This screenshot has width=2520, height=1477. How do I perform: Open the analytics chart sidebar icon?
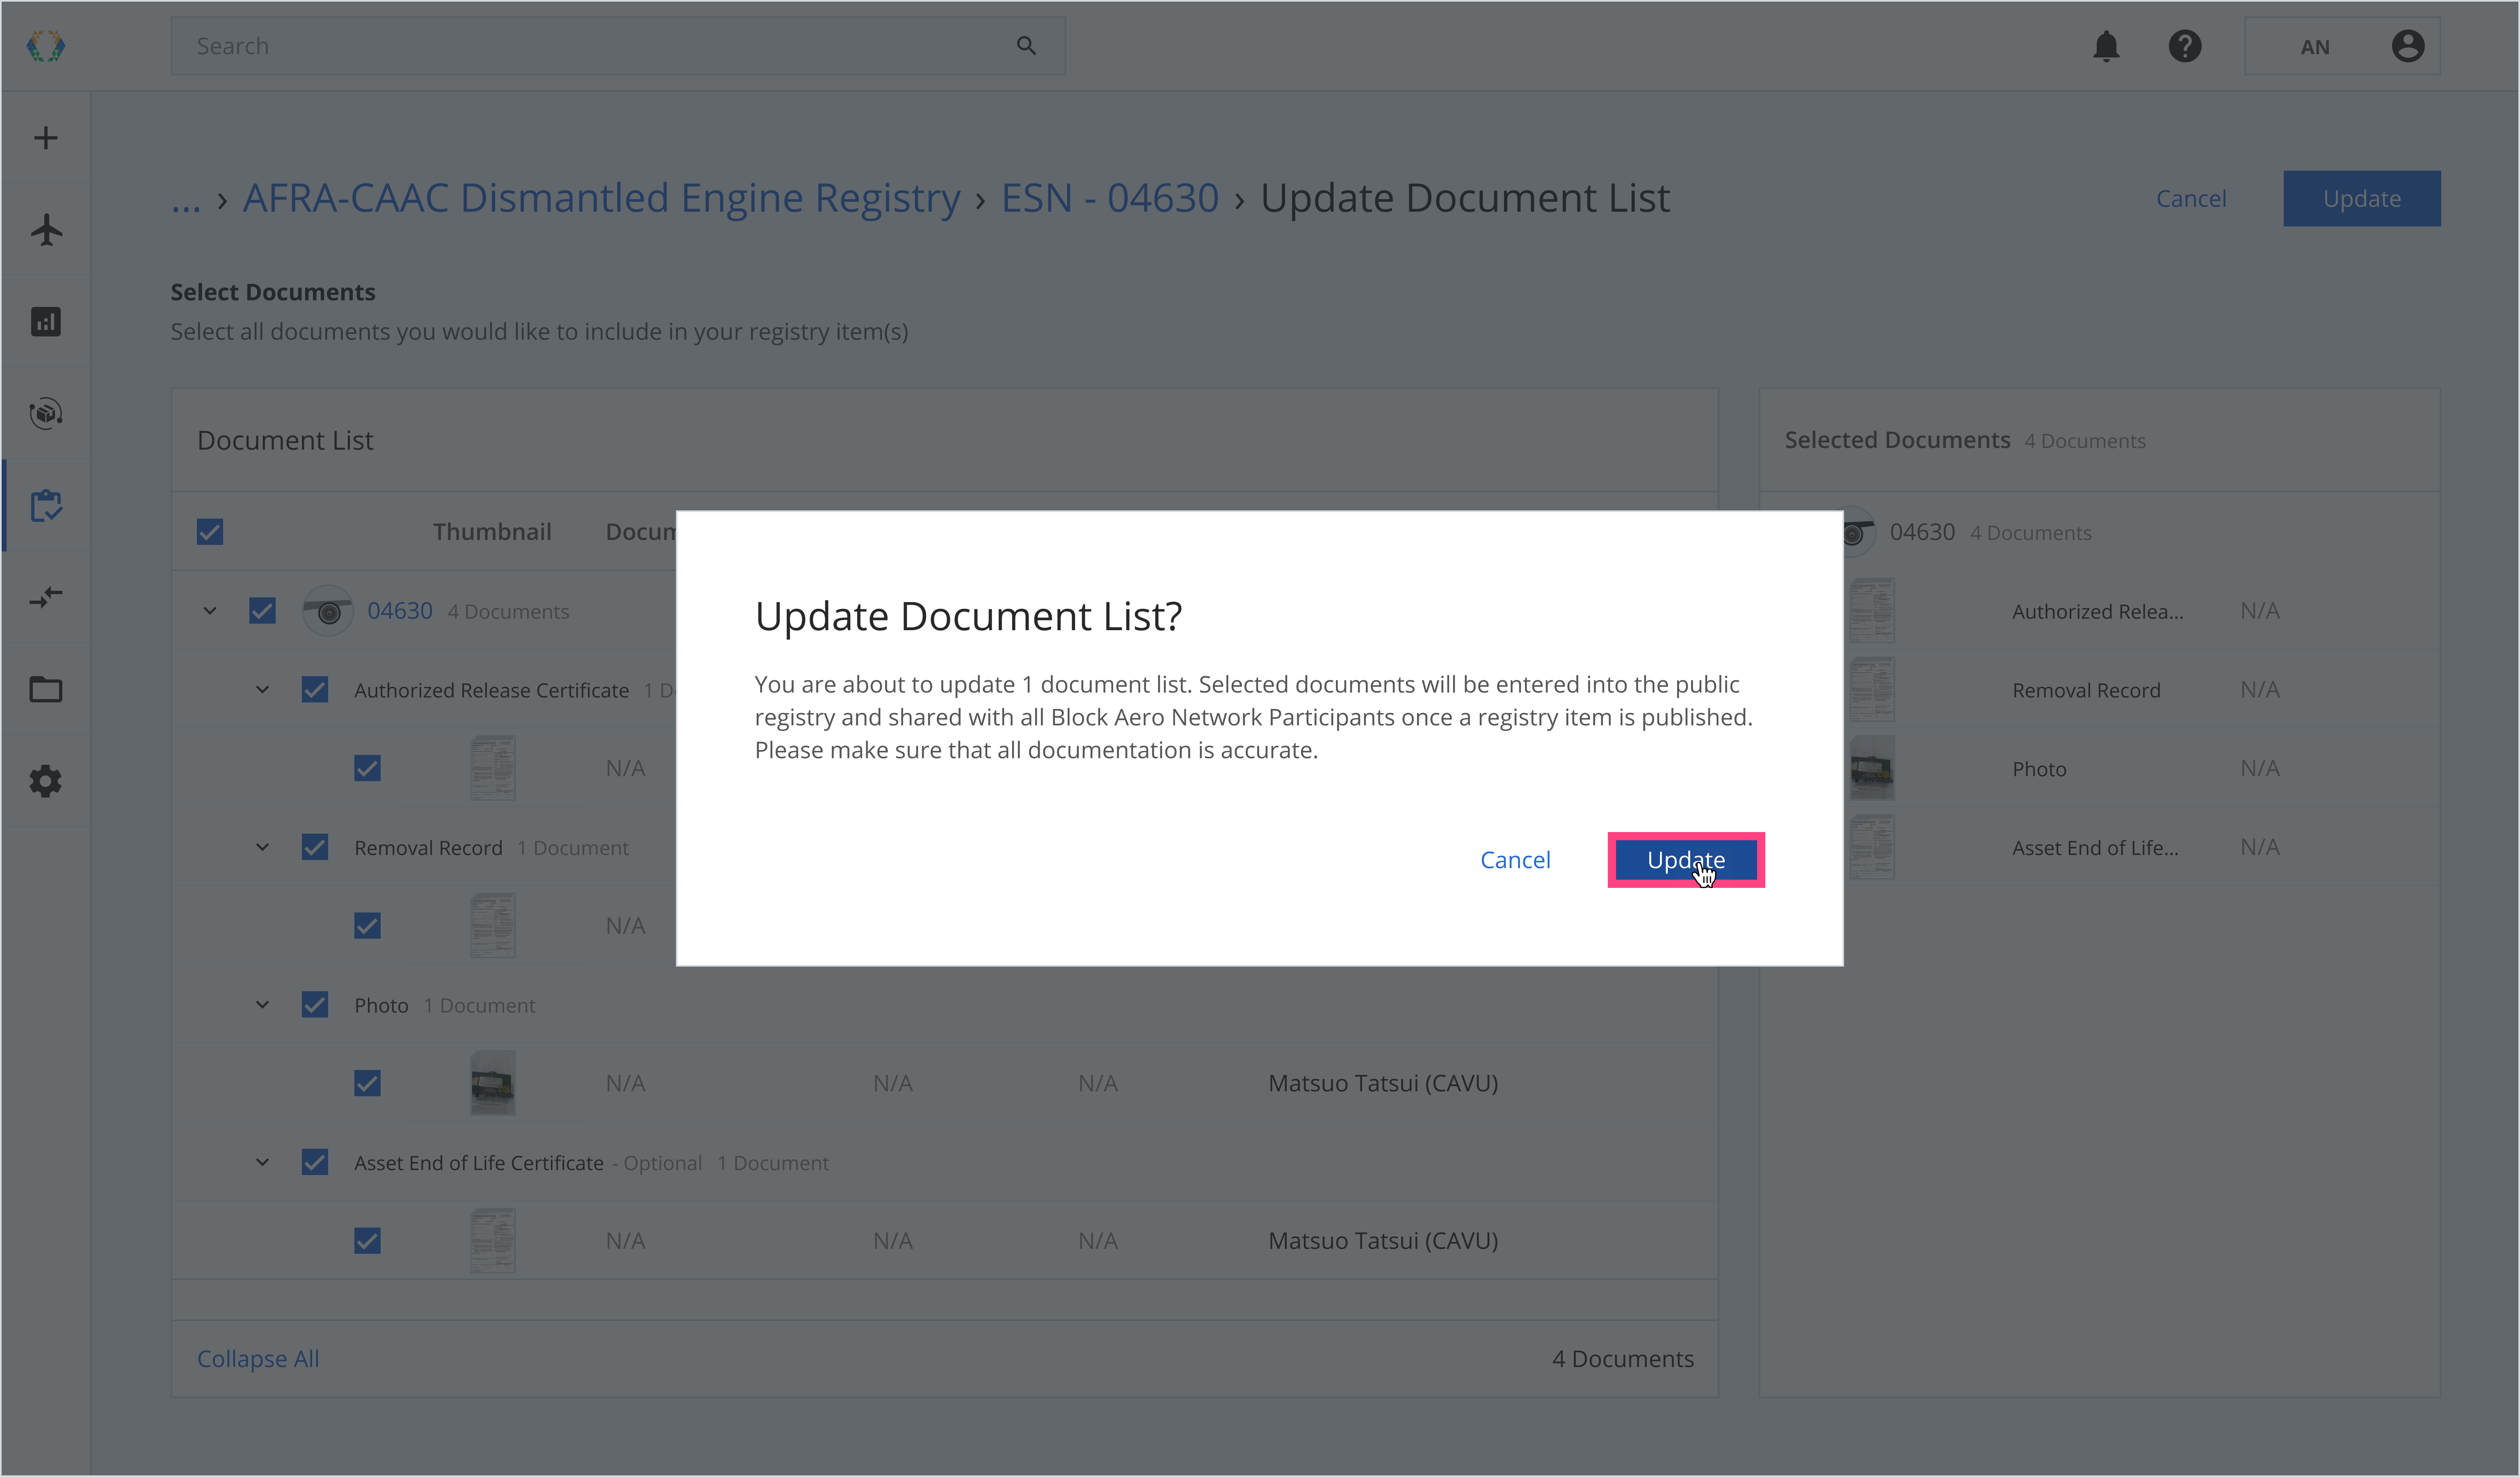[x=46, y=322]
